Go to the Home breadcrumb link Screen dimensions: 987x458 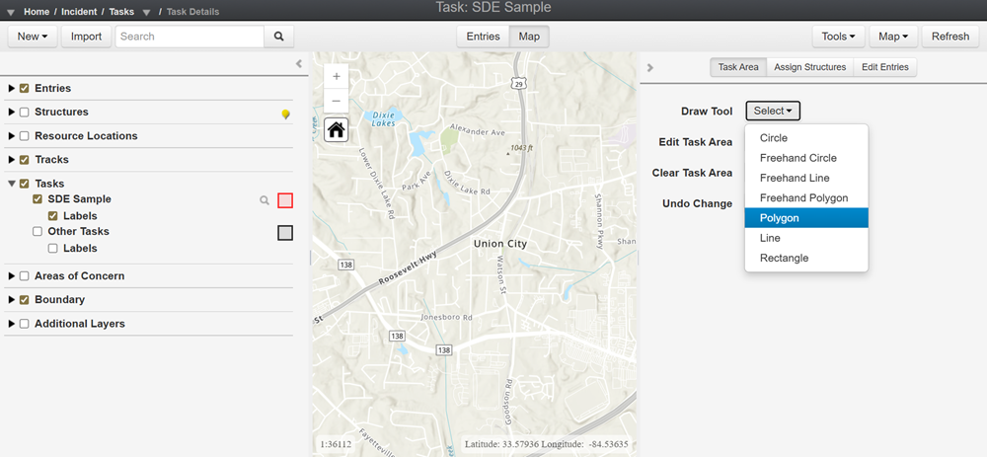tap(38, 12)
